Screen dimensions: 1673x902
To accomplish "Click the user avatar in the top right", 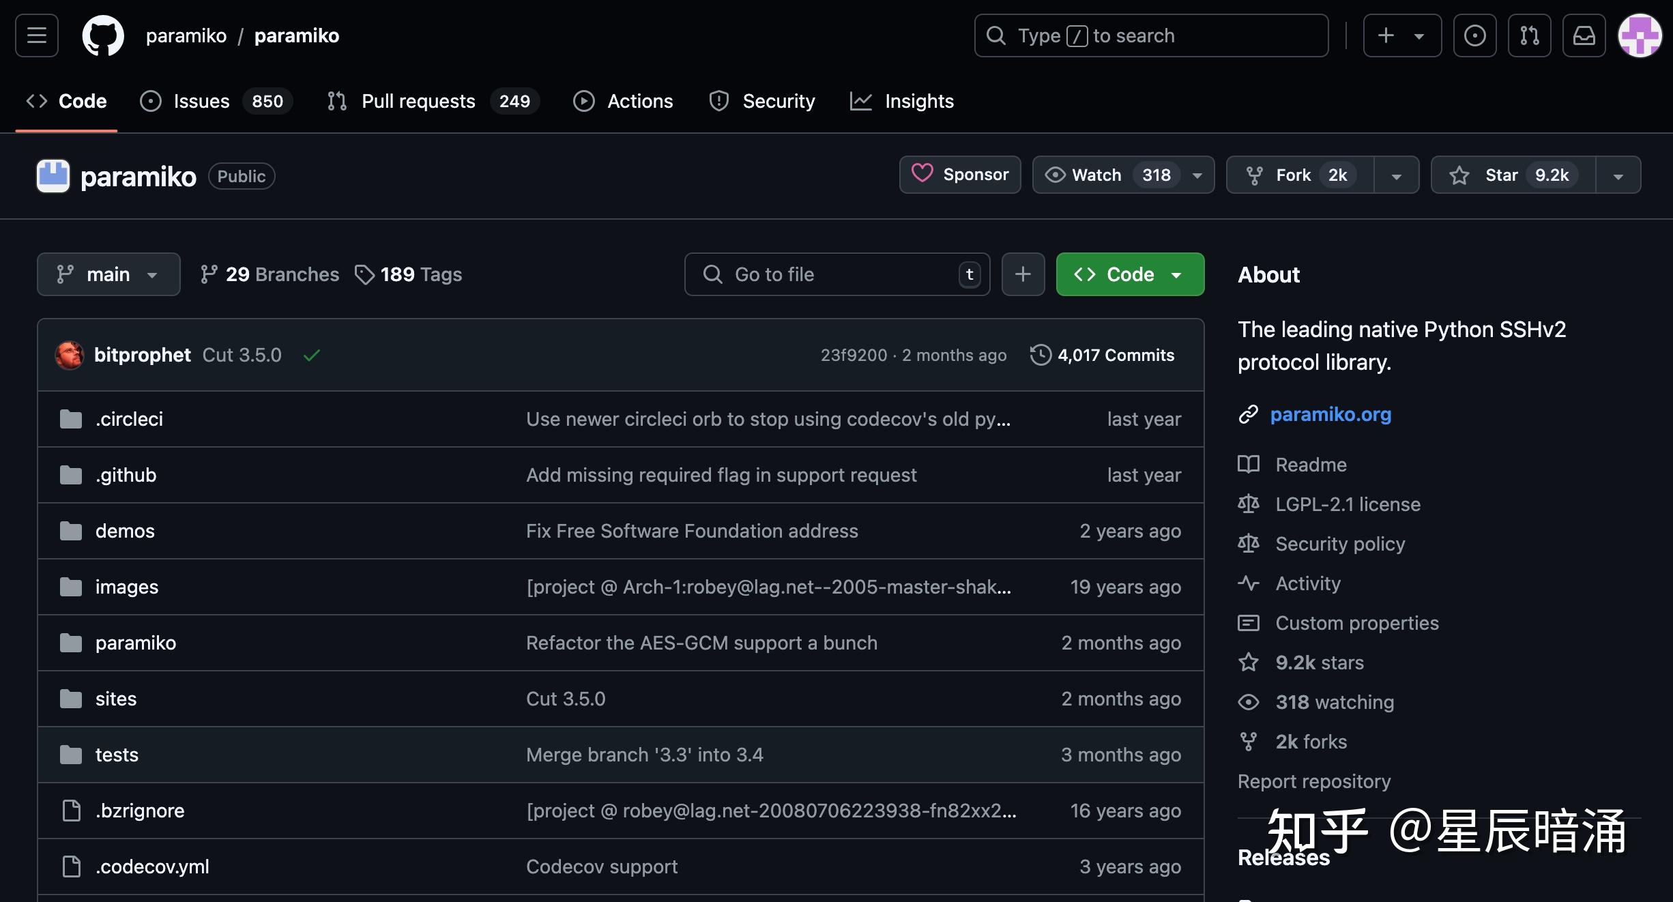I will point(1640,35).
